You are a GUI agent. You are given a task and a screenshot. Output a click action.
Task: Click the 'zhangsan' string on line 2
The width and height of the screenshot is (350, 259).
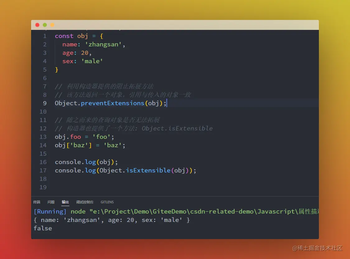103,45
